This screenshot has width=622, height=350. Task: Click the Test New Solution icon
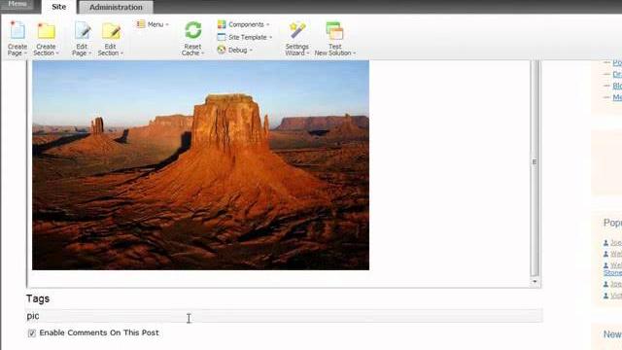pos(334,31)
